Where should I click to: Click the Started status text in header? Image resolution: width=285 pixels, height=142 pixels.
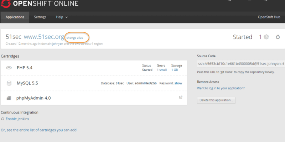point(243,37)
